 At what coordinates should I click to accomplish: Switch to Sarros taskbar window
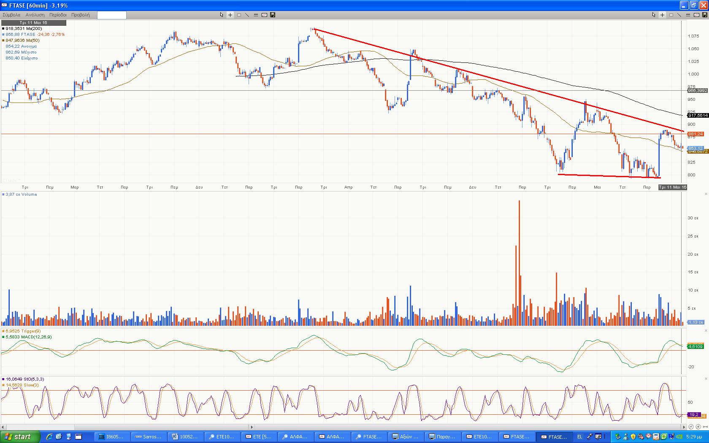point(148,437)
